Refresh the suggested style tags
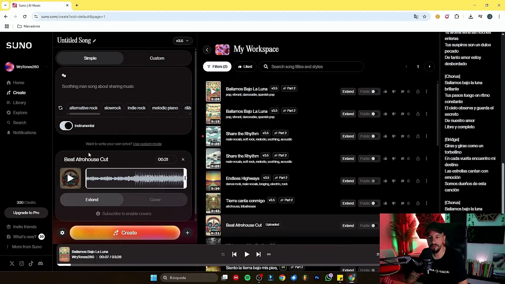Image resolution: width=505 pixels, height=284 pixels. (x=60, y=108)
